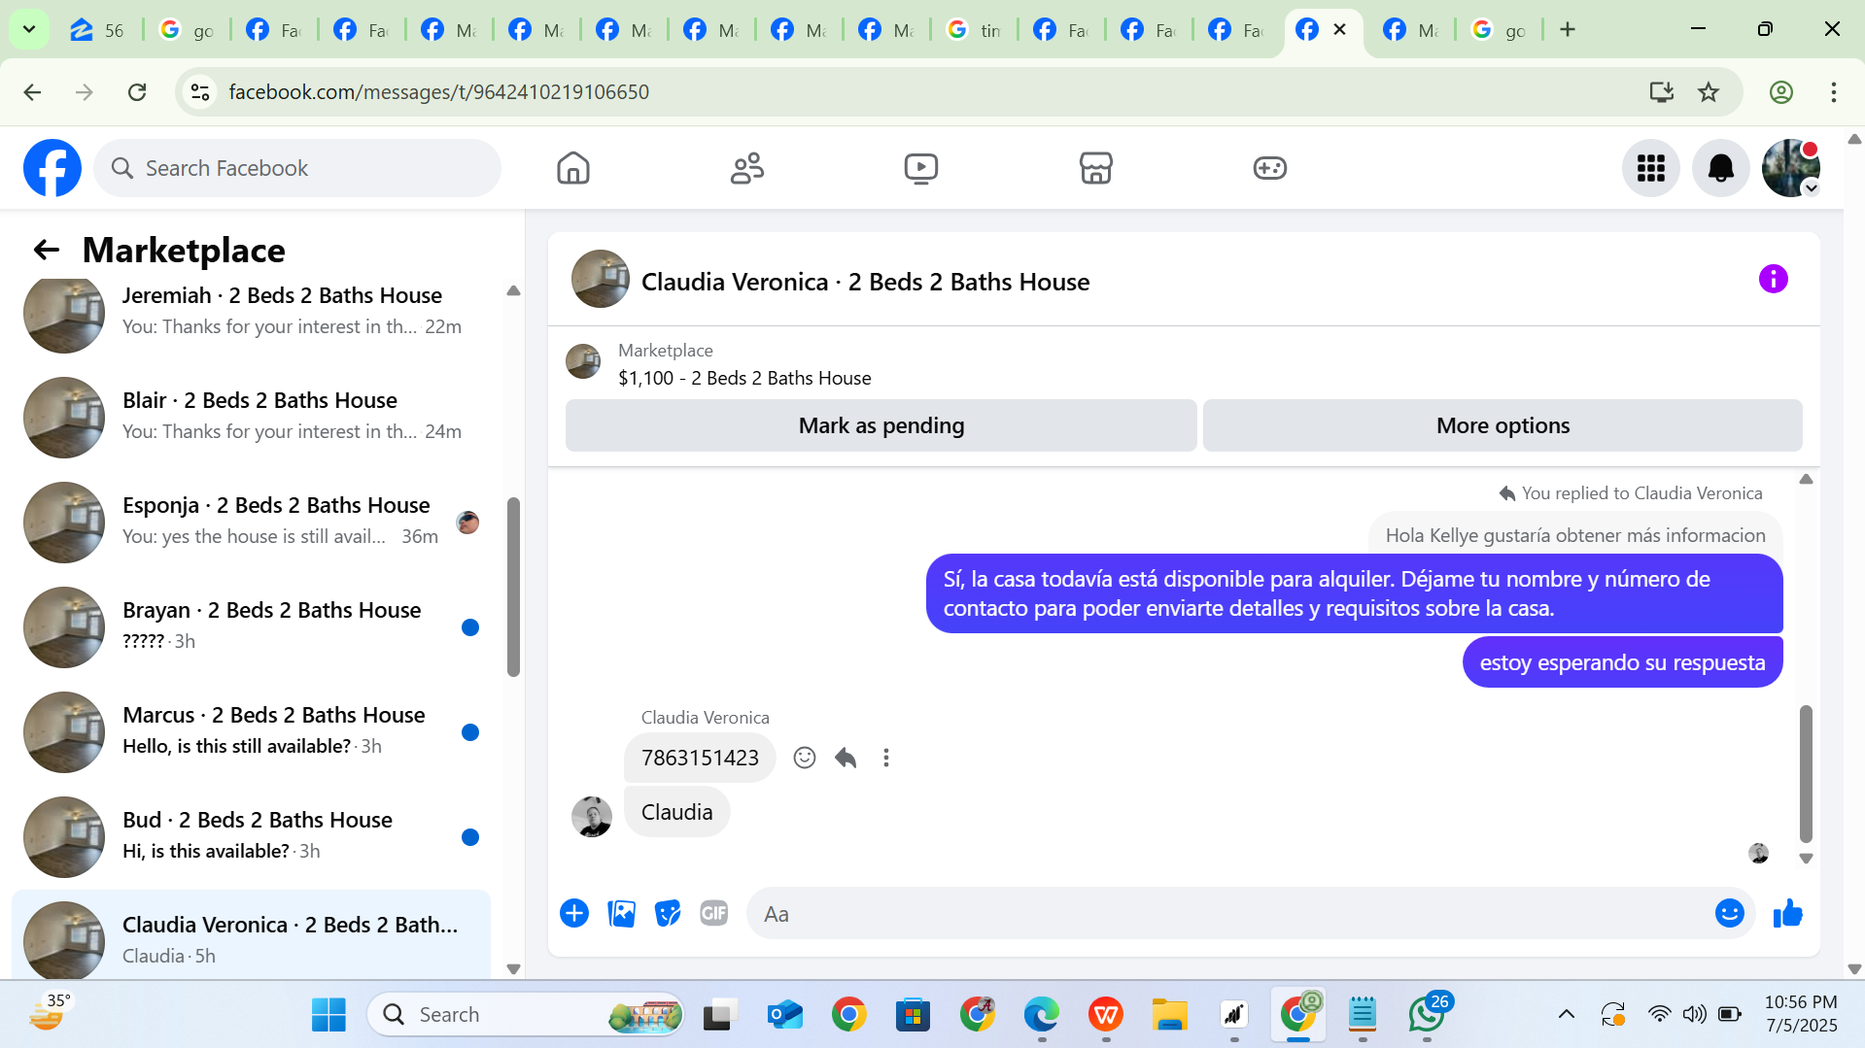Click the address bar URL
Image resolution: width=1865 pixels, height=1048 pixels.
coord(438,92)
